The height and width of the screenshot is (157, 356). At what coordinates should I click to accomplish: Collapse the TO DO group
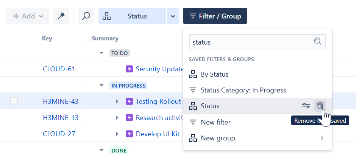click(101, 53)
